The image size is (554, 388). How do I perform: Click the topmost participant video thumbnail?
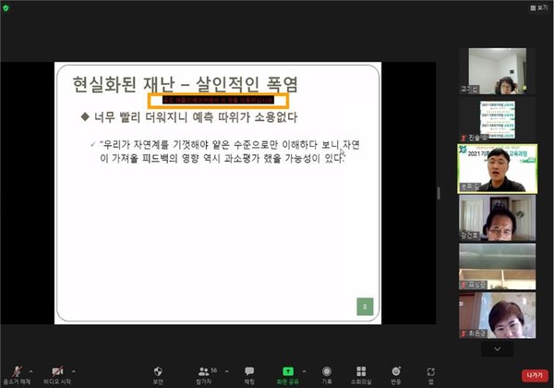coord(497,70)
